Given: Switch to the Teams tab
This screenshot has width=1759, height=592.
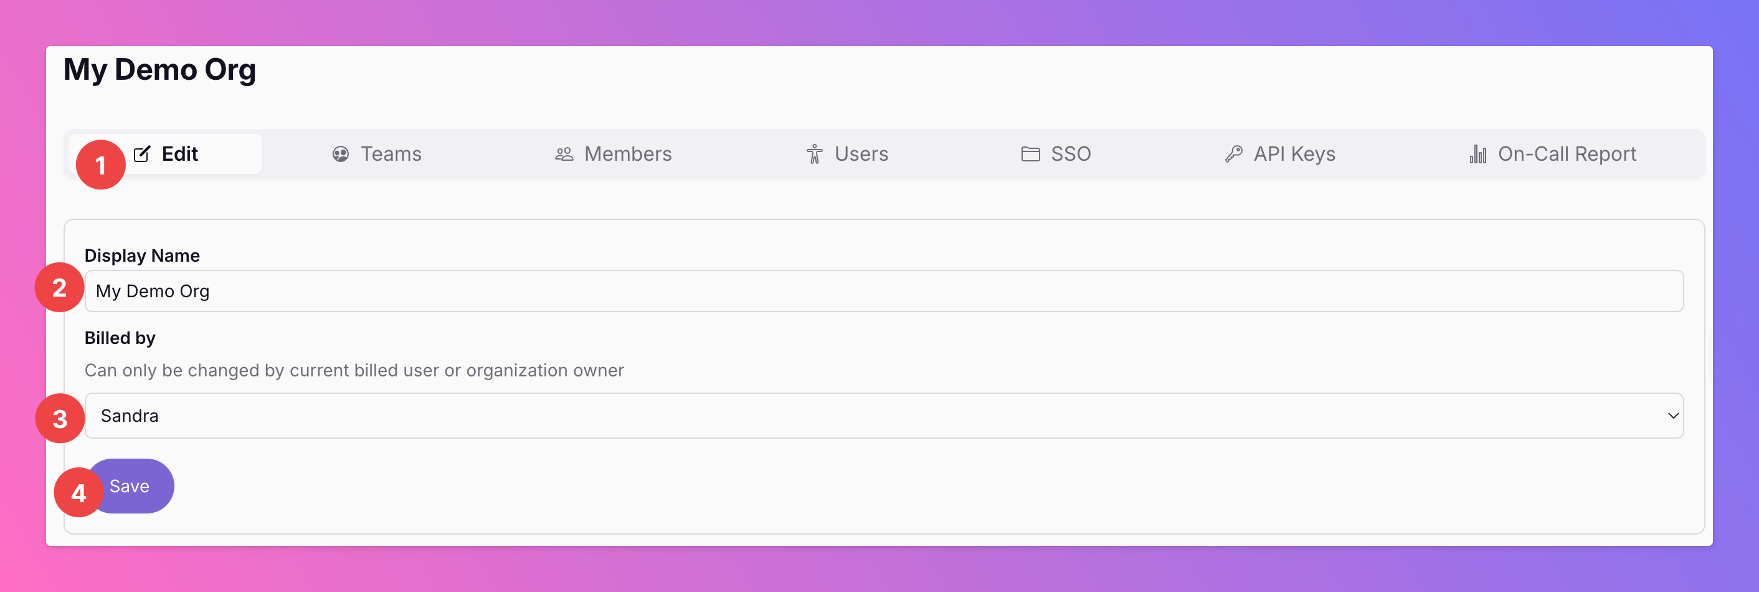Looking at the screenshot, I should pyautogui.click(x=376, y=155).
